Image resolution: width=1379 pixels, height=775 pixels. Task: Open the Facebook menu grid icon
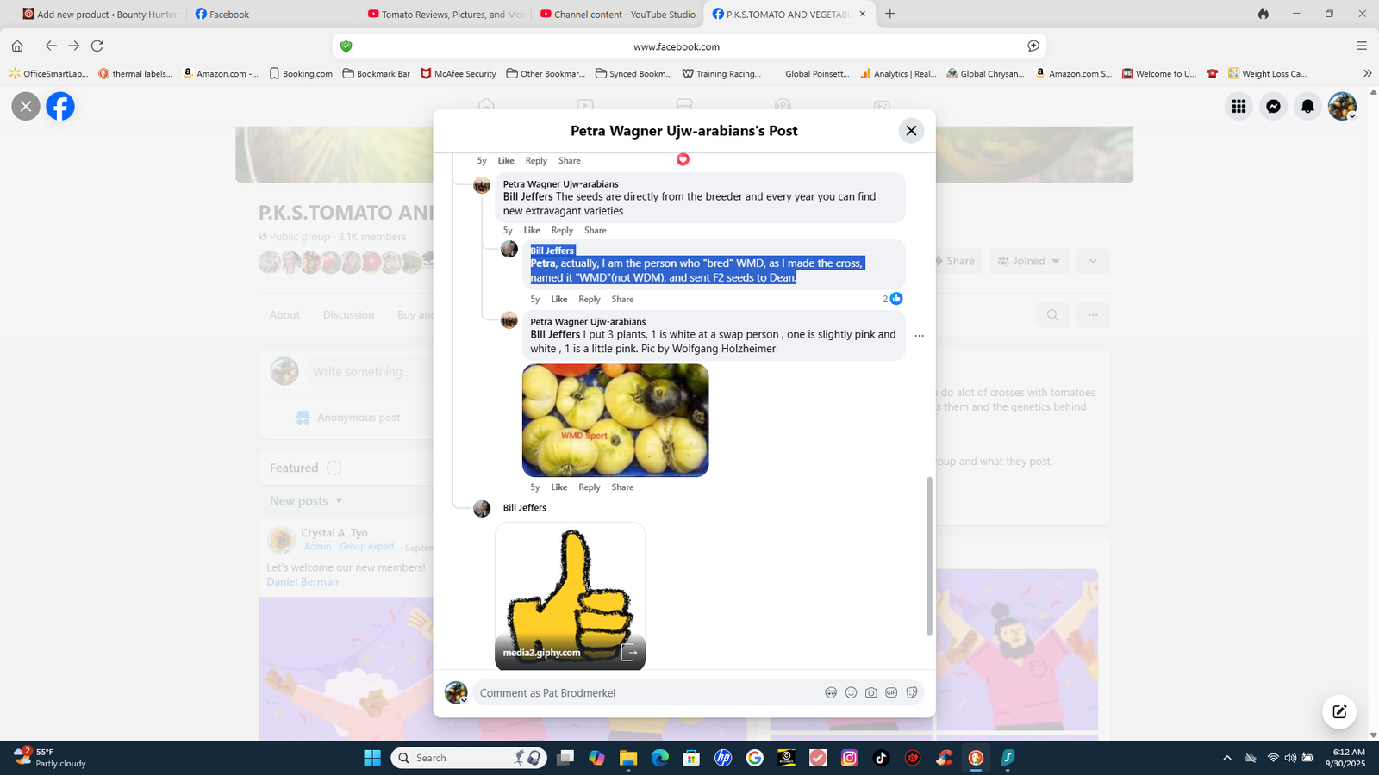[1239, 106]
